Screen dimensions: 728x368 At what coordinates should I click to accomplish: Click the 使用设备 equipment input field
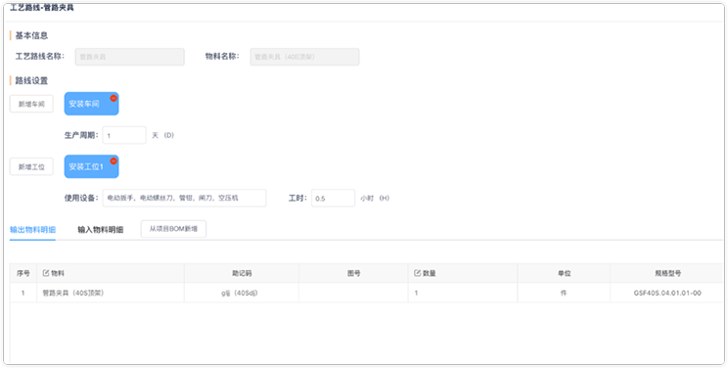184,198
